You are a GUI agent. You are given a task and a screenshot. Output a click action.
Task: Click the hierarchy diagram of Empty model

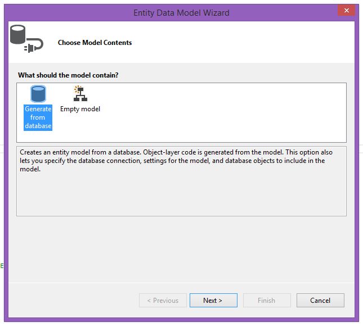point(80,94)
